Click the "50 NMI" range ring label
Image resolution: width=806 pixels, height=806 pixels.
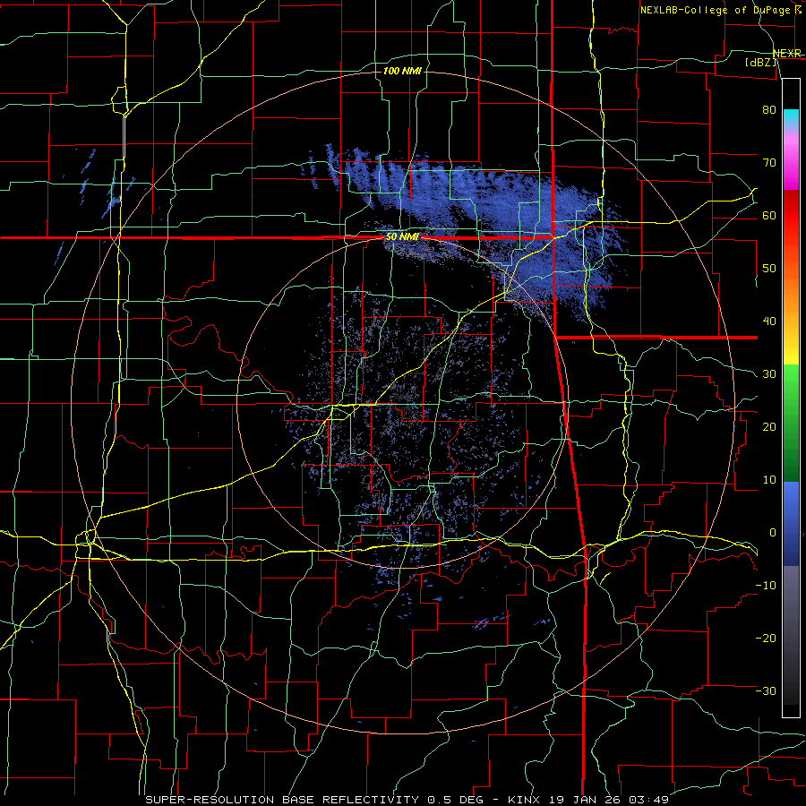(402, 237)
